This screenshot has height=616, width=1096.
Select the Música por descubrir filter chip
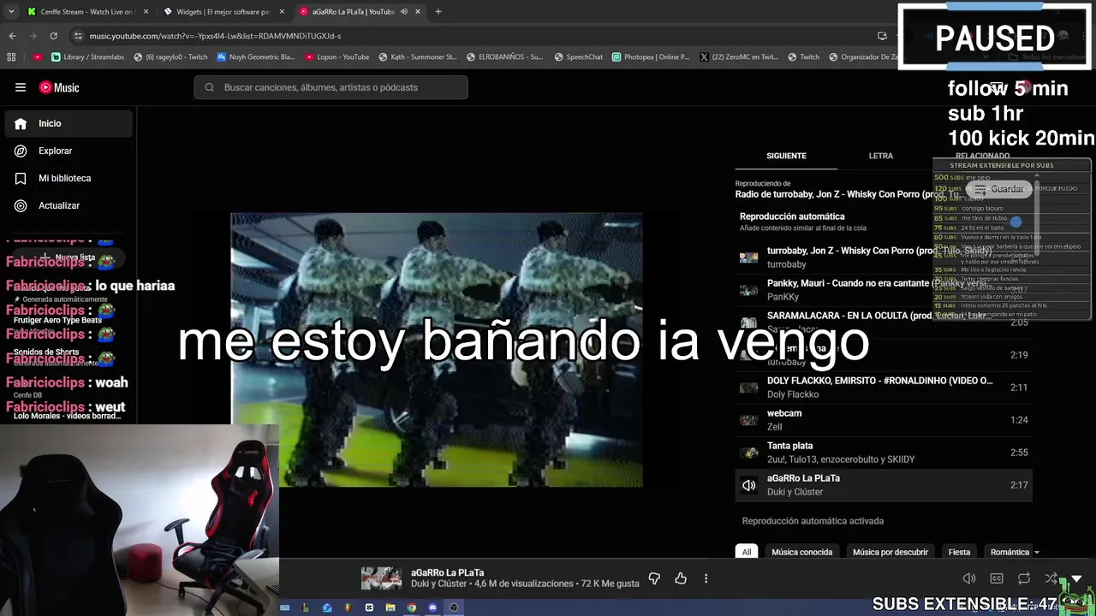coord(890,552)
